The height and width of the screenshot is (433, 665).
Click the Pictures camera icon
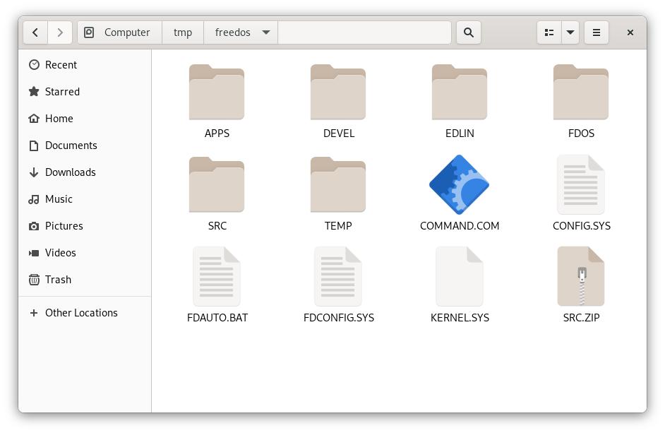(34, 226)
